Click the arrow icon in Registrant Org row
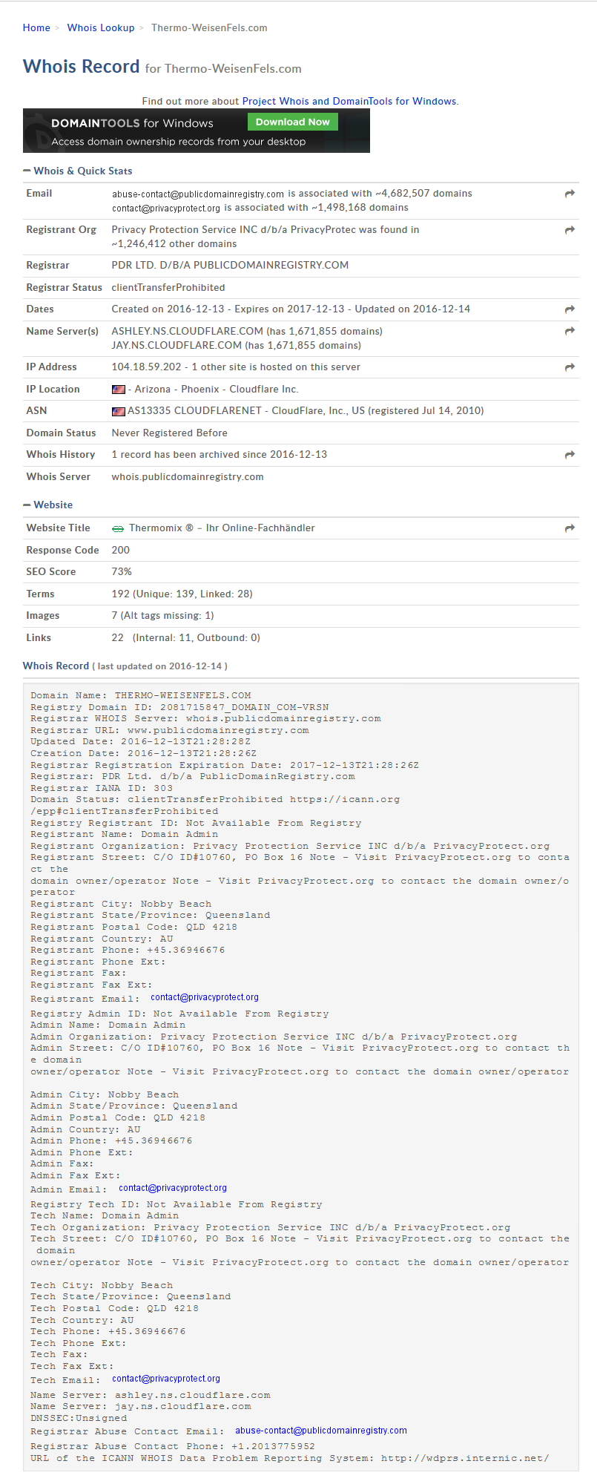The width and height of the screenshot is (597, 1484). tap(570, 230)
